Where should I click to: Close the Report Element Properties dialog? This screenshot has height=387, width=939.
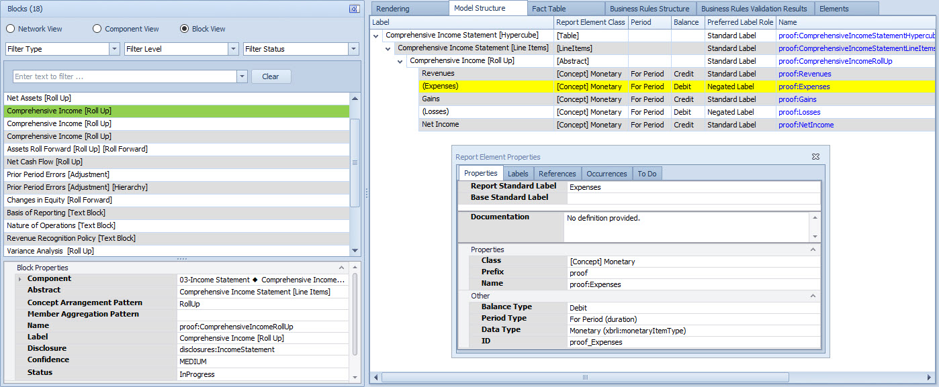pos(815,156)
